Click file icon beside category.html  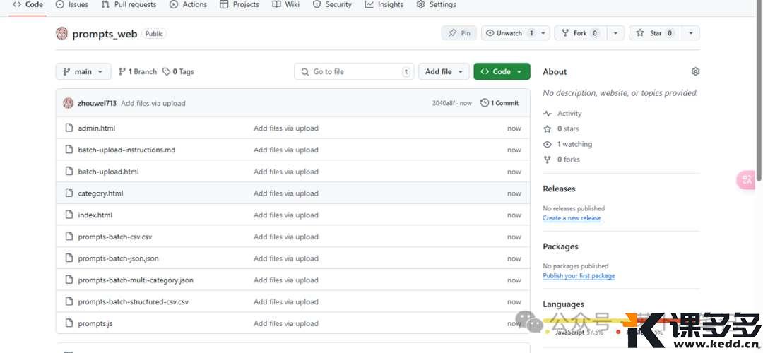click(x=69, y=193)
